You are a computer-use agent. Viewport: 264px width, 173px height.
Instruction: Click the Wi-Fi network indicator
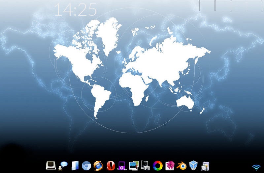256,168
